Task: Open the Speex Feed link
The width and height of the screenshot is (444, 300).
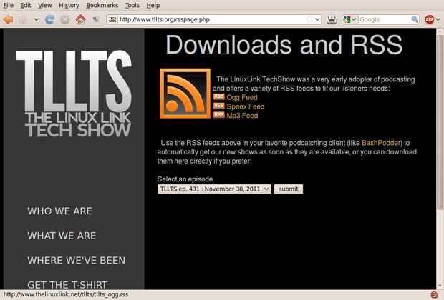Action: [246, 106]
